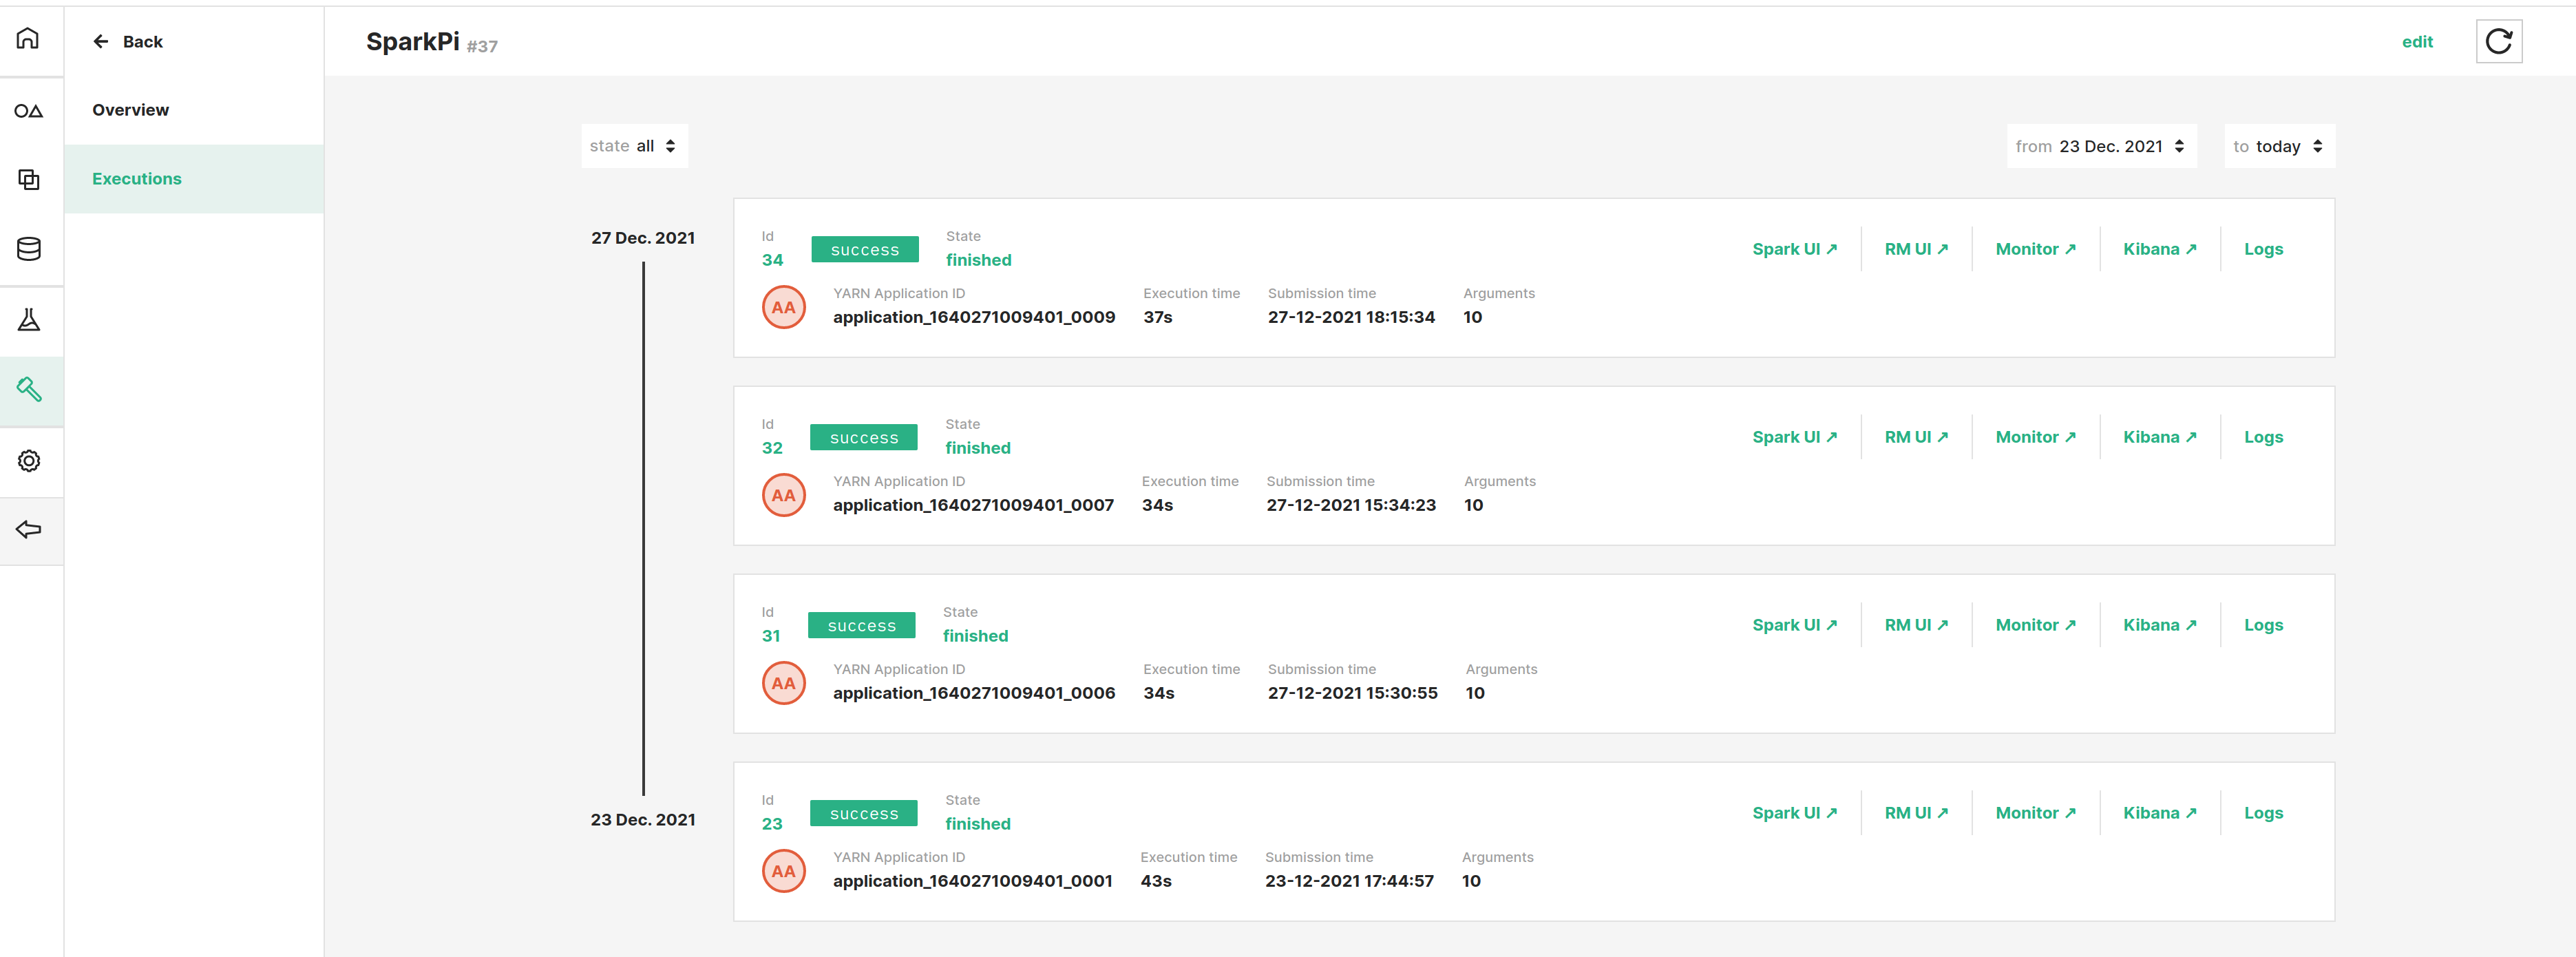The image size is (2576, 957).
Task: Click application_1640271009401_0006 YARN ID
Action: pyautogui.click(x=974, y=693)
